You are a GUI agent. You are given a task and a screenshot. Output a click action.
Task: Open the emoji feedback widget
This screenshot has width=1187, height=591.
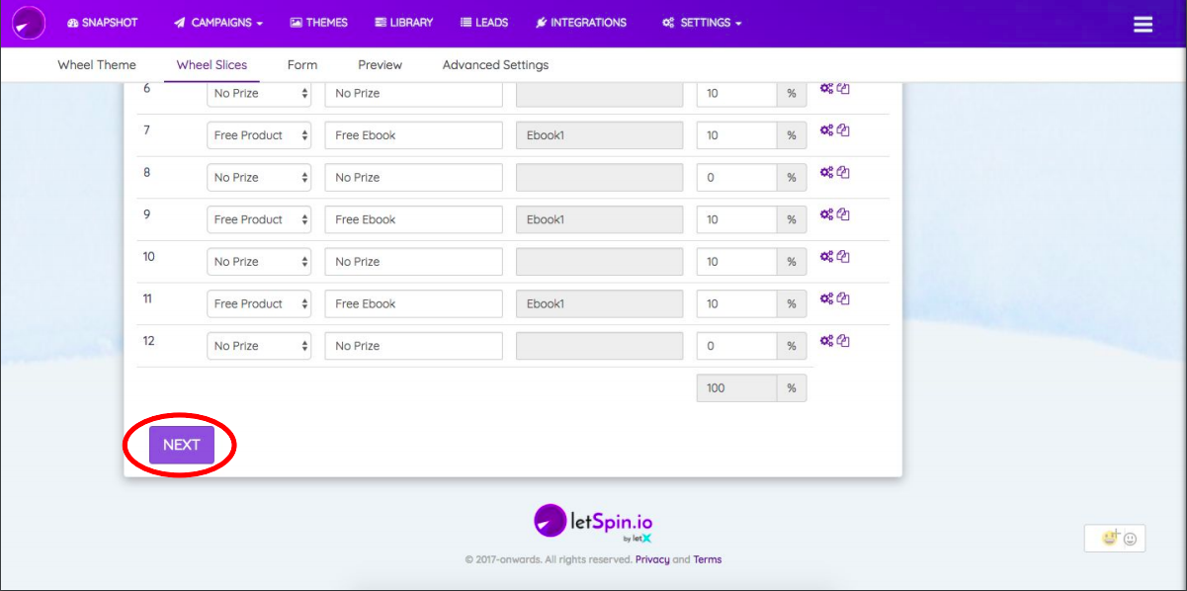click(1115, 539)
